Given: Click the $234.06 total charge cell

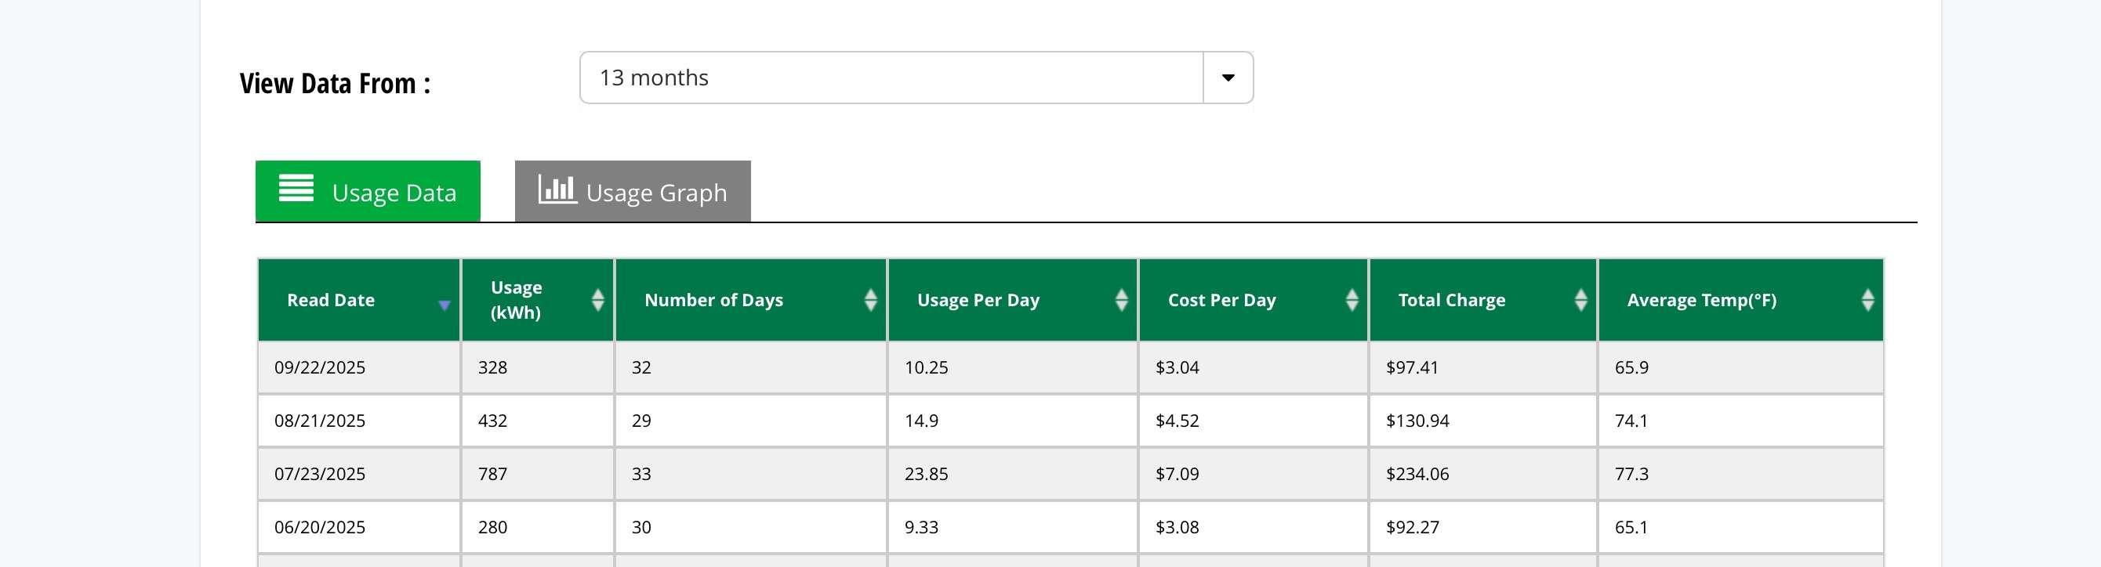Looking at the screenshot, I should [1417, 474].
